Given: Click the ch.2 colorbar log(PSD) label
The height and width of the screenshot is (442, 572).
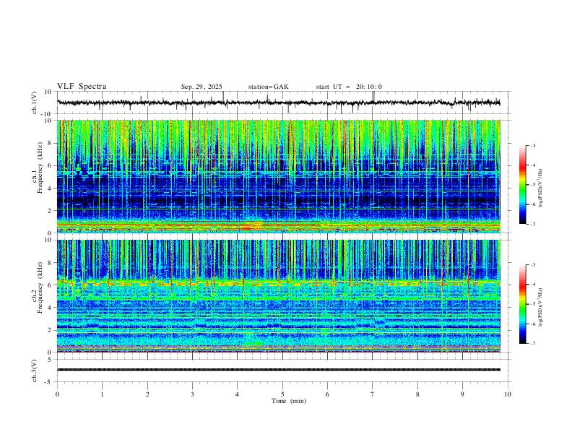Looking at the screenshot, I should (x=540, y=308).
